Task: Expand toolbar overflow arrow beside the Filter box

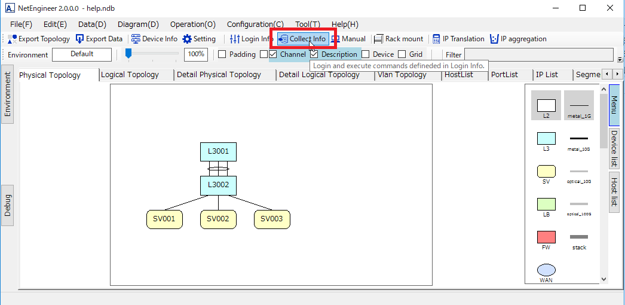Action: click(620, 59)
